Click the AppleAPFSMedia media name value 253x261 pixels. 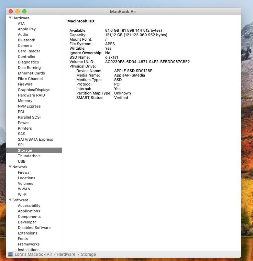[x=129, y=75]
